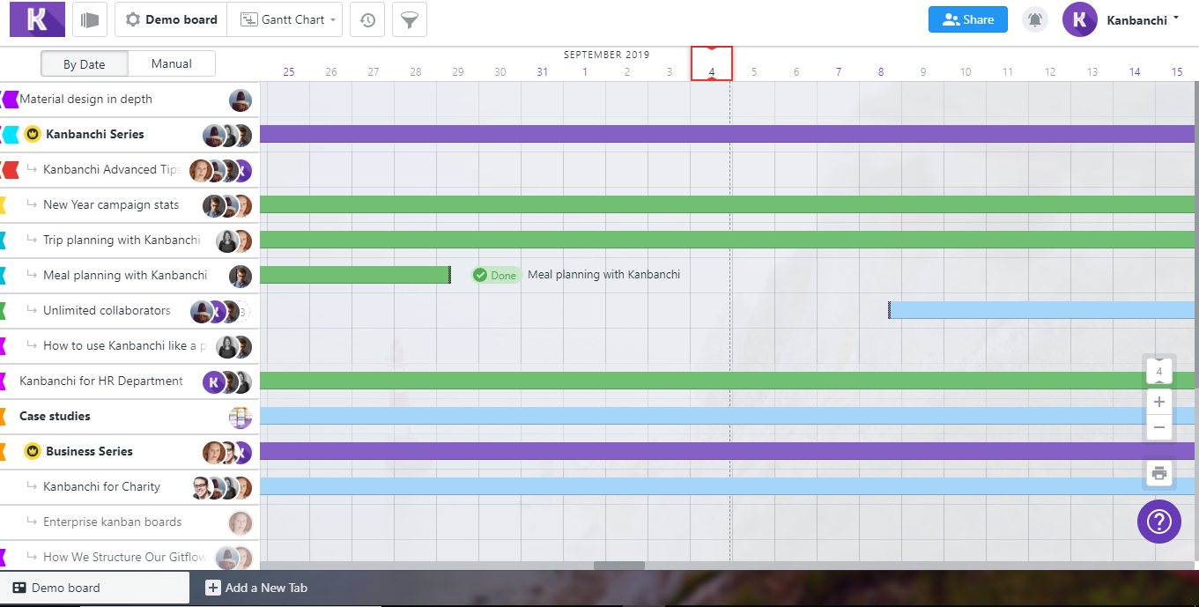Image resolution: width=1199 pixels, height=607 pixels.
Task: Click the Business Series crown icon
Action: (x=33, y=452)
